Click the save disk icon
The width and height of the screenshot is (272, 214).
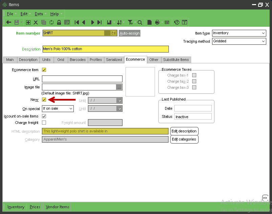coord(17,22)
